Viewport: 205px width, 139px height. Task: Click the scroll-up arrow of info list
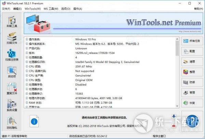pyautogui.click(x=177, y=39)
